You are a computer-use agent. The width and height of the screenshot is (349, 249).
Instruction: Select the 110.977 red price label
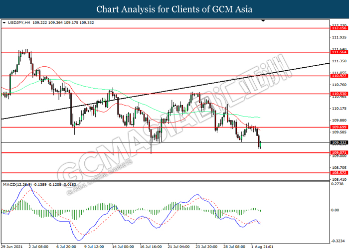pos(339,76)
